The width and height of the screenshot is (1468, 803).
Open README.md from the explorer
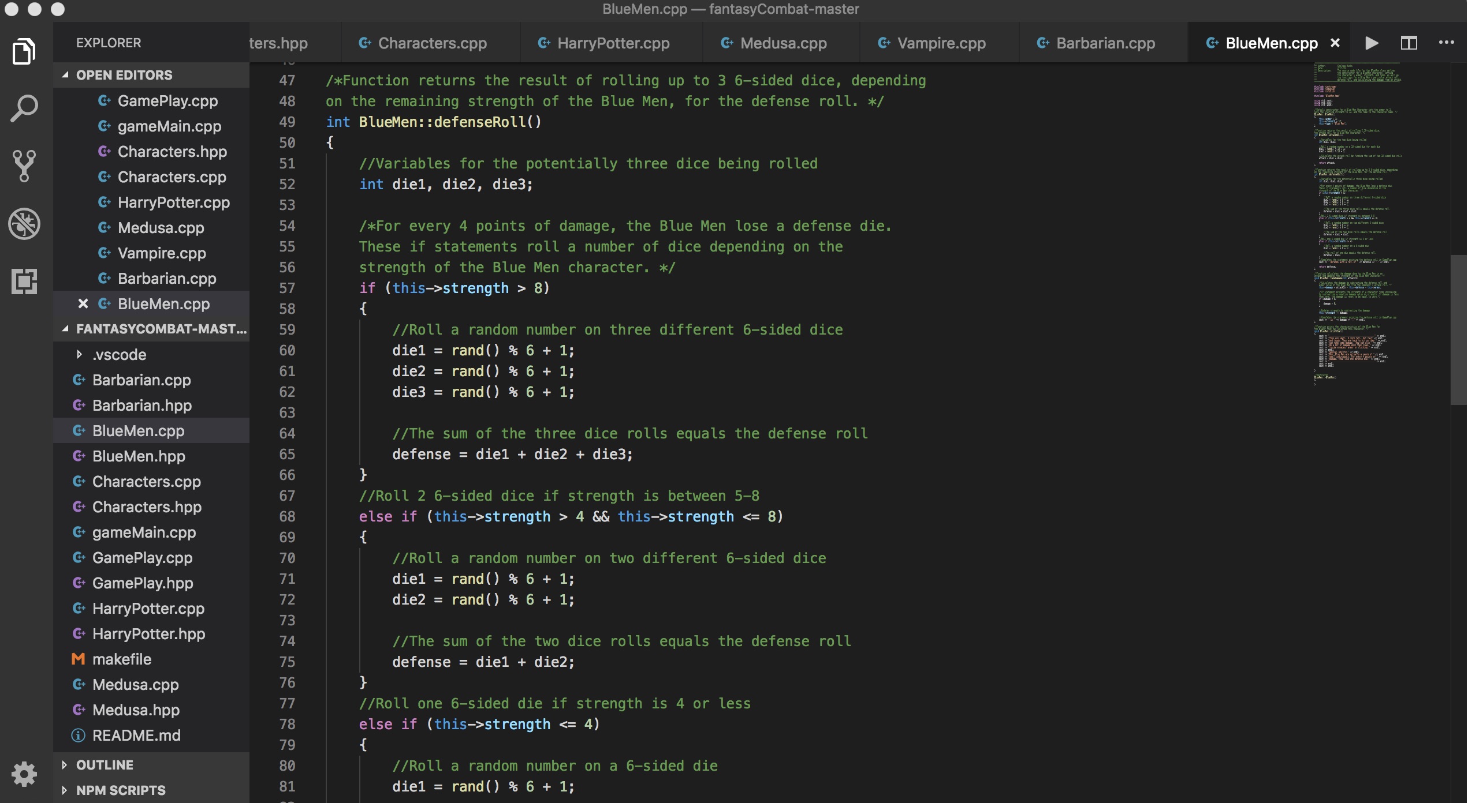[x=136, y=735]
